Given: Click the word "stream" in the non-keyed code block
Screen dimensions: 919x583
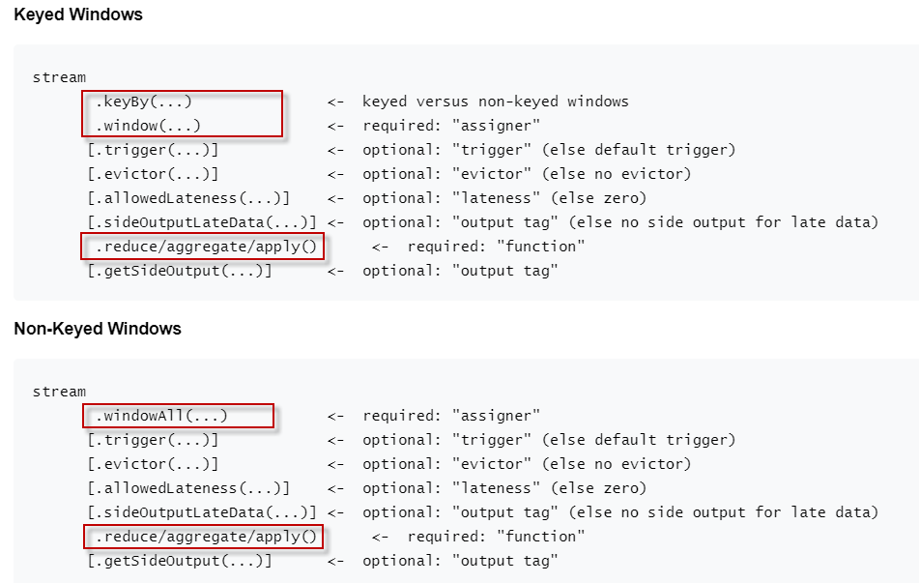Looking at the screenshot, I should tap(59, 392).
